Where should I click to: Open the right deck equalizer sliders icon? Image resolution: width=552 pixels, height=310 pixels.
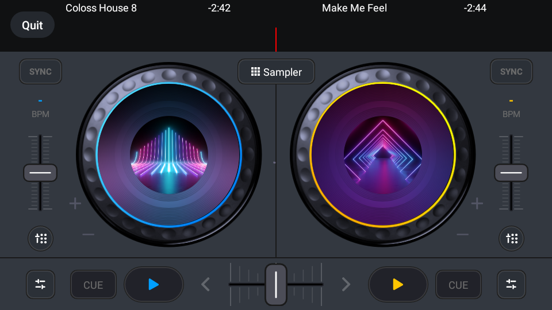click(511, 284)
